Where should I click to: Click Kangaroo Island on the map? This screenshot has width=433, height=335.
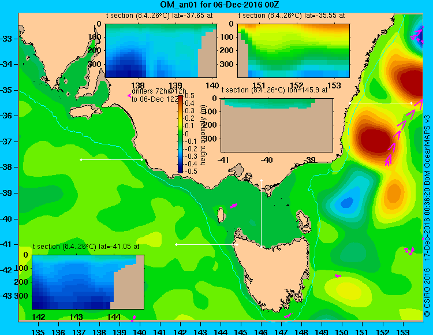tap(86, 113)
